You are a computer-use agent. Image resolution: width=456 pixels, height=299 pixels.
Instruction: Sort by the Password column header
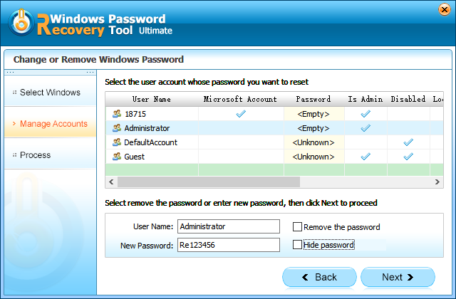pos(313,99)
